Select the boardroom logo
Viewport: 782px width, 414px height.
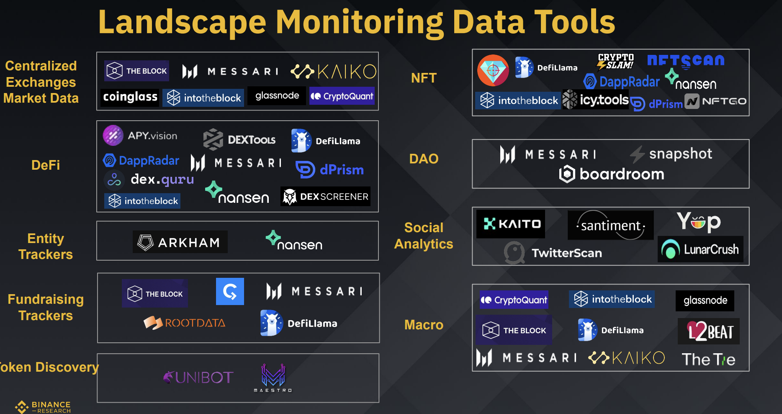[612, 174]
